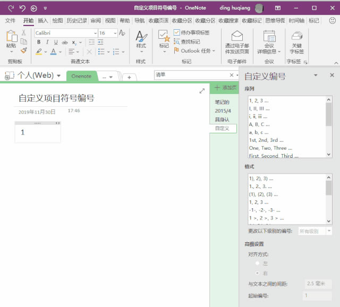Open the 自定义编号 pane options arrow
The width and height of the screenshot is (340, 307).
point(316,75)
